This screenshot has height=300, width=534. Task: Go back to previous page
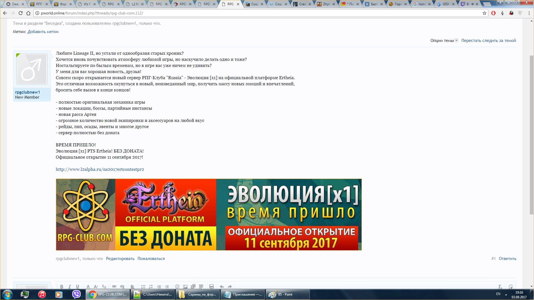[5, 13]
